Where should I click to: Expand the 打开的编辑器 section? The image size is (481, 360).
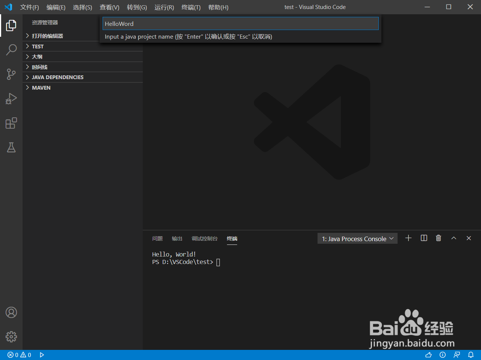coord(83,36)
